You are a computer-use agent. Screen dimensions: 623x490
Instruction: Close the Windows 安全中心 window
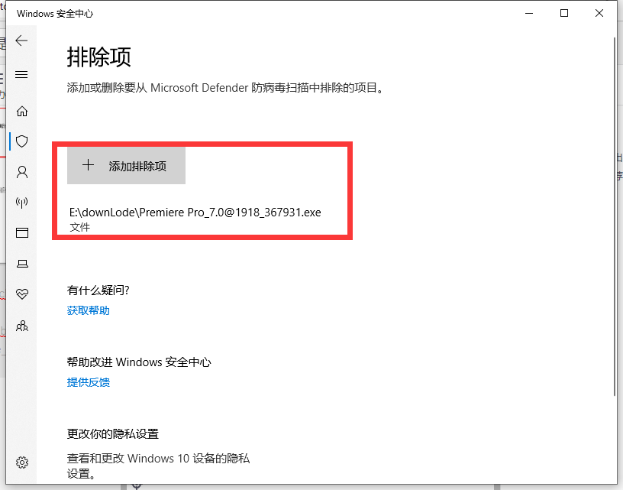coord(599,13)
